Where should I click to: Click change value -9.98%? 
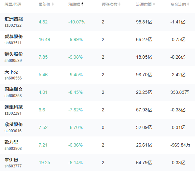point(76,57)
